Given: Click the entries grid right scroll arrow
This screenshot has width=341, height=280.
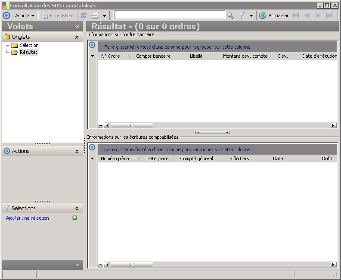Looking at the screenshot, I should [333, 264].
